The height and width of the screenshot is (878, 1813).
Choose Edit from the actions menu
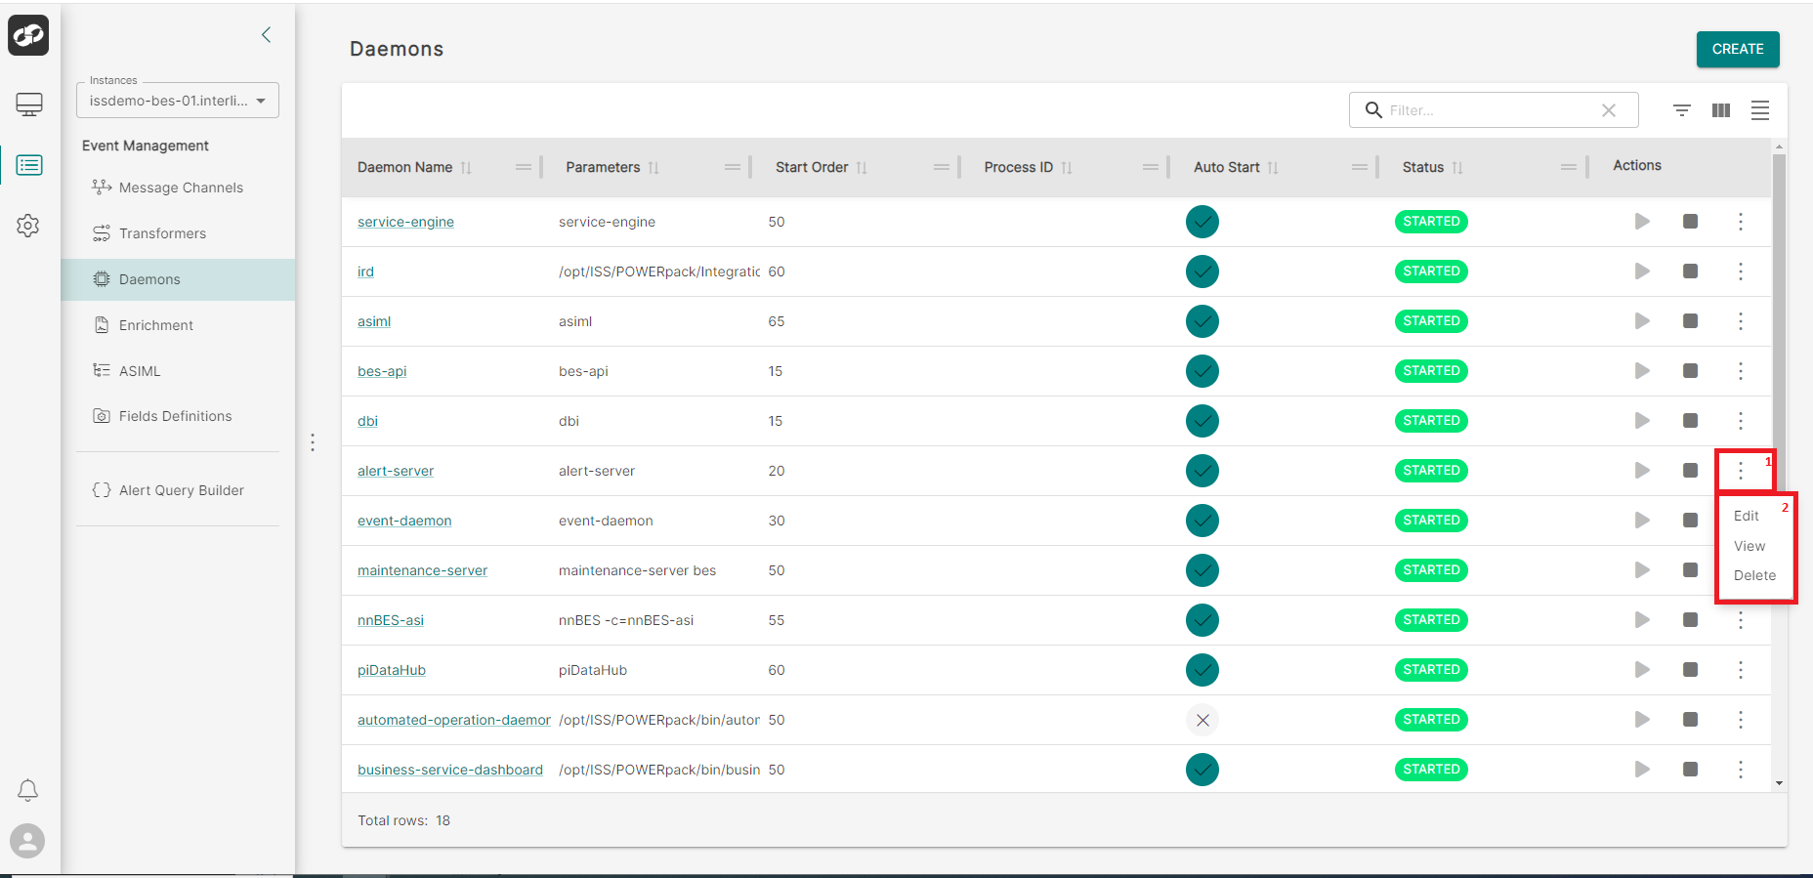tap(1747, 516)
